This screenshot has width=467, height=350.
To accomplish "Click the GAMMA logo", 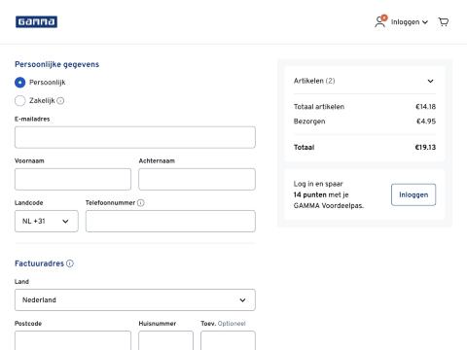I will (x=36, y=21).
